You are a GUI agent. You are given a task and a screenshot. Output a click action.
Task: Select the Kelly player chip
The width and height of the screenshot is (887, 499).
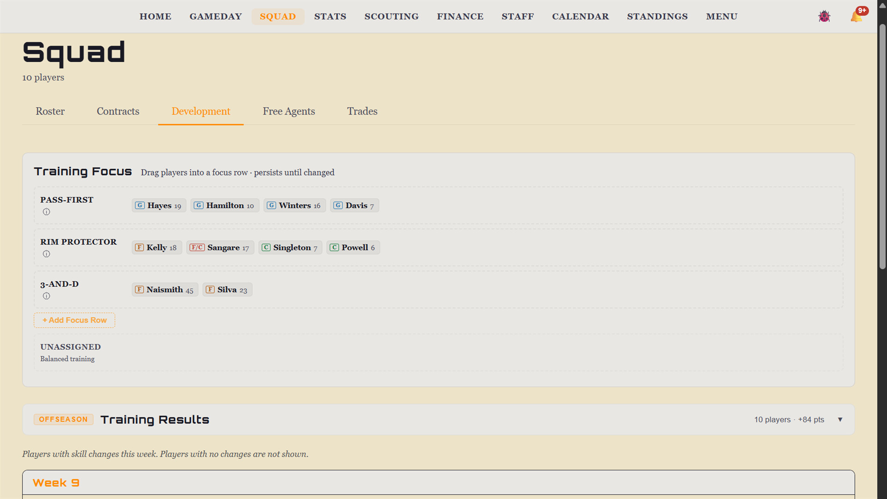coord(157,248)
